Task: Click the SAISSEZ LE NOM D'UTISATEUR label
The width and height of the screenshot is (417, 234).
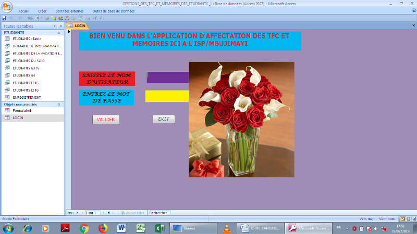Action: (x=107, y=79)
